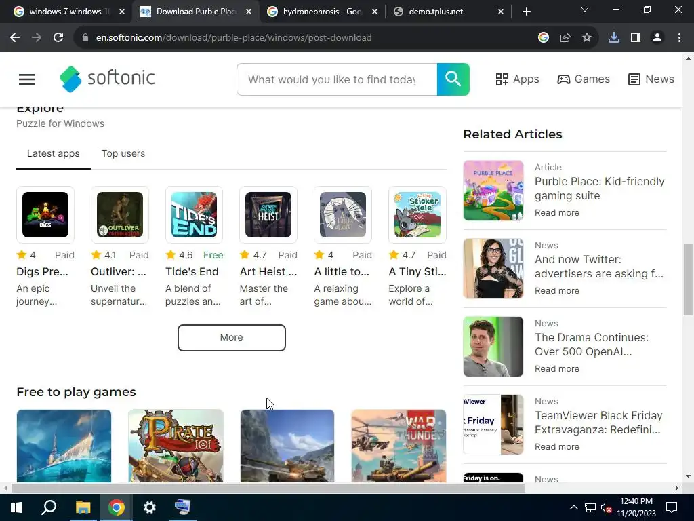Open Chrome profile icon
The width and height of the screenshot is (694, 521).
pos(657,38)
